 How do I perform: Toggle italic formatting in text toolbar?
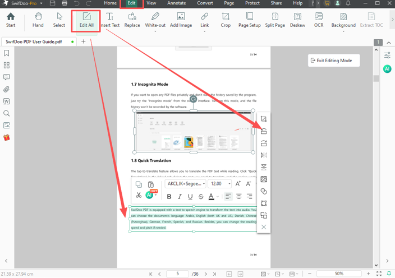180,197
